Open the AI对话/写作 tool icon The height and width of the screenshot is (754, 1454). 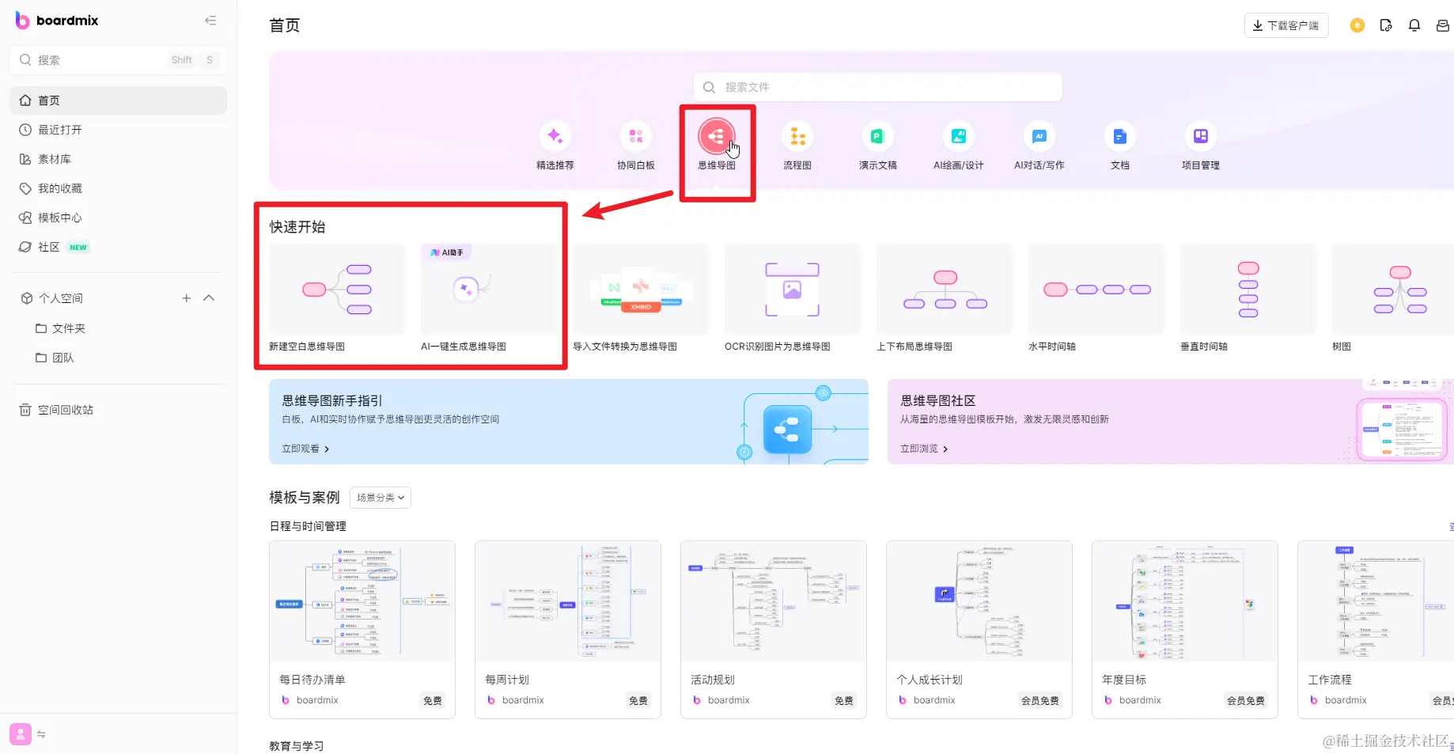1039,136
